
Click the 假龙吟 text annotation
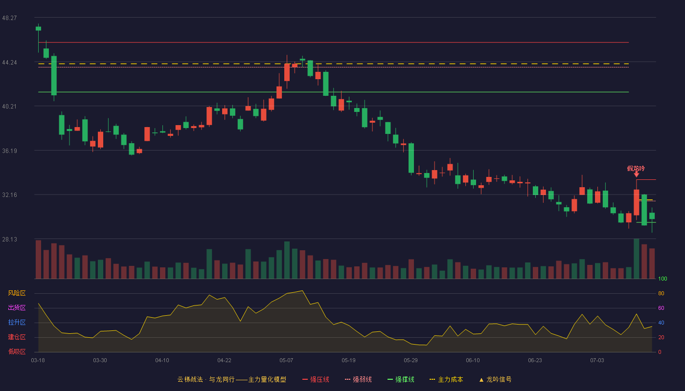coord(636,168)
